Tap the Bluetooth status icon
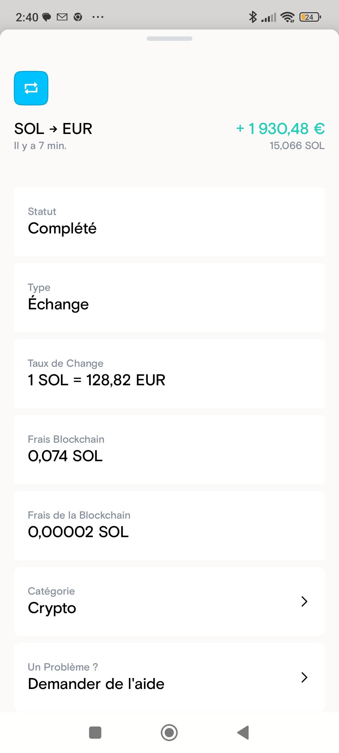 [253, 17]
